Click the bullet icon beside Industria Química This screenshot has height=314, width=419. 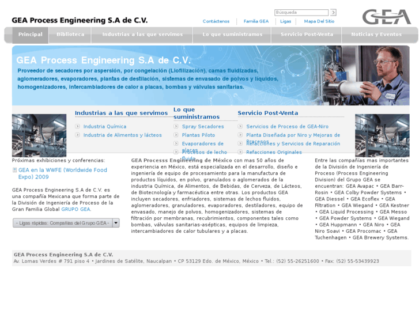[x=77, y=126]
